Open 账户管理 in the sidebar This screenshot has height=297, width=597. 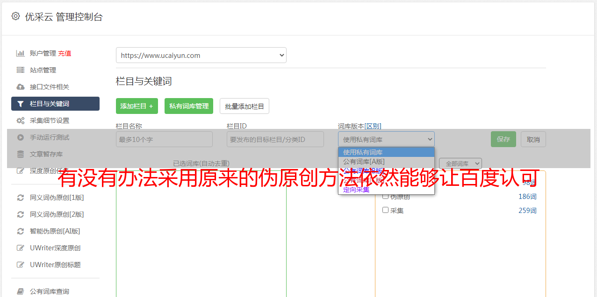click(x=43, y=53)
